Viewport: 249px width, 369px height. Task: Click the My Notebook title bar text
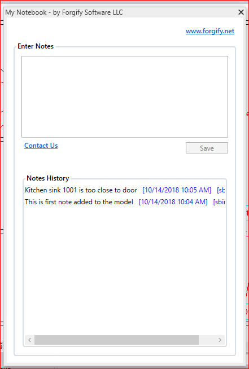point(64,12)
